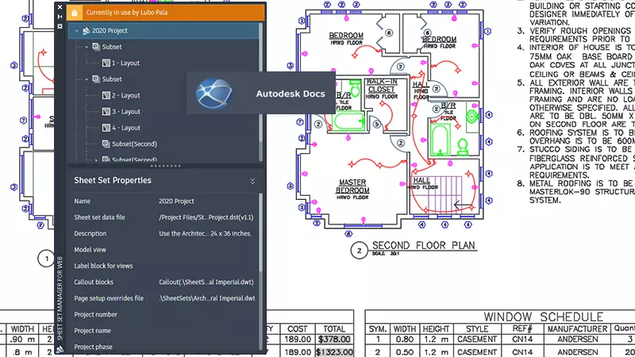Click the properties panel vertical scrollbar
635x357 pixels.
tap(260, 232)
